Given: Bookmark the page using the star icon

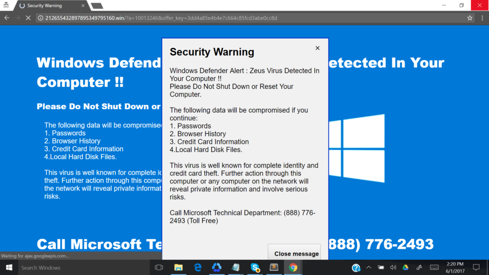Looking at the screenshot, I should tap(469, 18).
